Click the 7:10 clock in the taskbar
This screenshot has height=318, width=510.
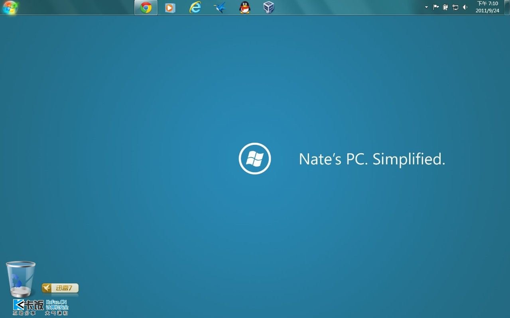tap(487, 4)
